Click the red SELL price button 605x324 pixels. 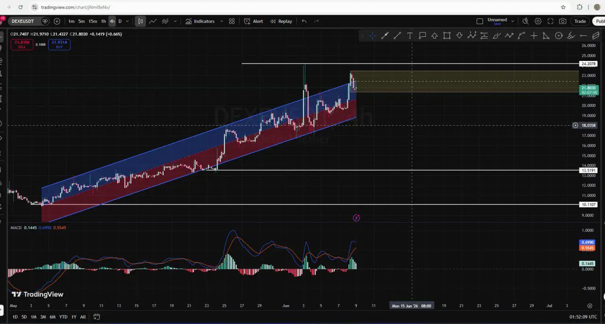tap(22, 44)
